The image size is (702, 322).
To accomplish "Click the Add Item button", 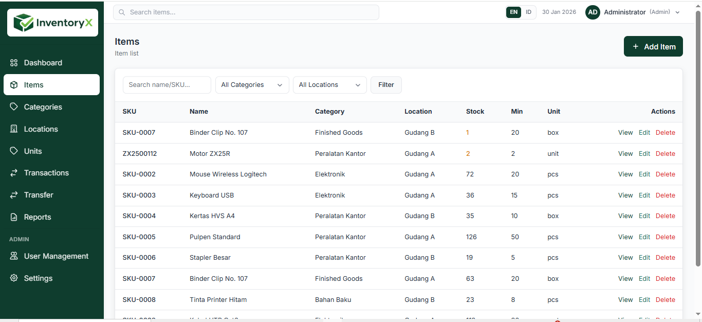I will pyautogui.click(x=653, y=46).
